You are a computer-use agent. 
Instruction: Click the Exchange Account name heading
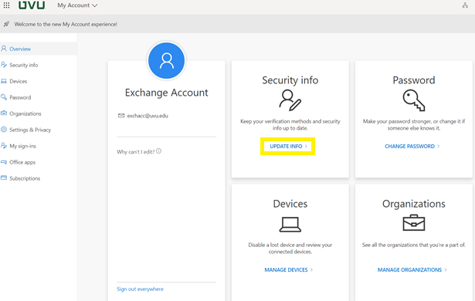click(x=166, y=93)
